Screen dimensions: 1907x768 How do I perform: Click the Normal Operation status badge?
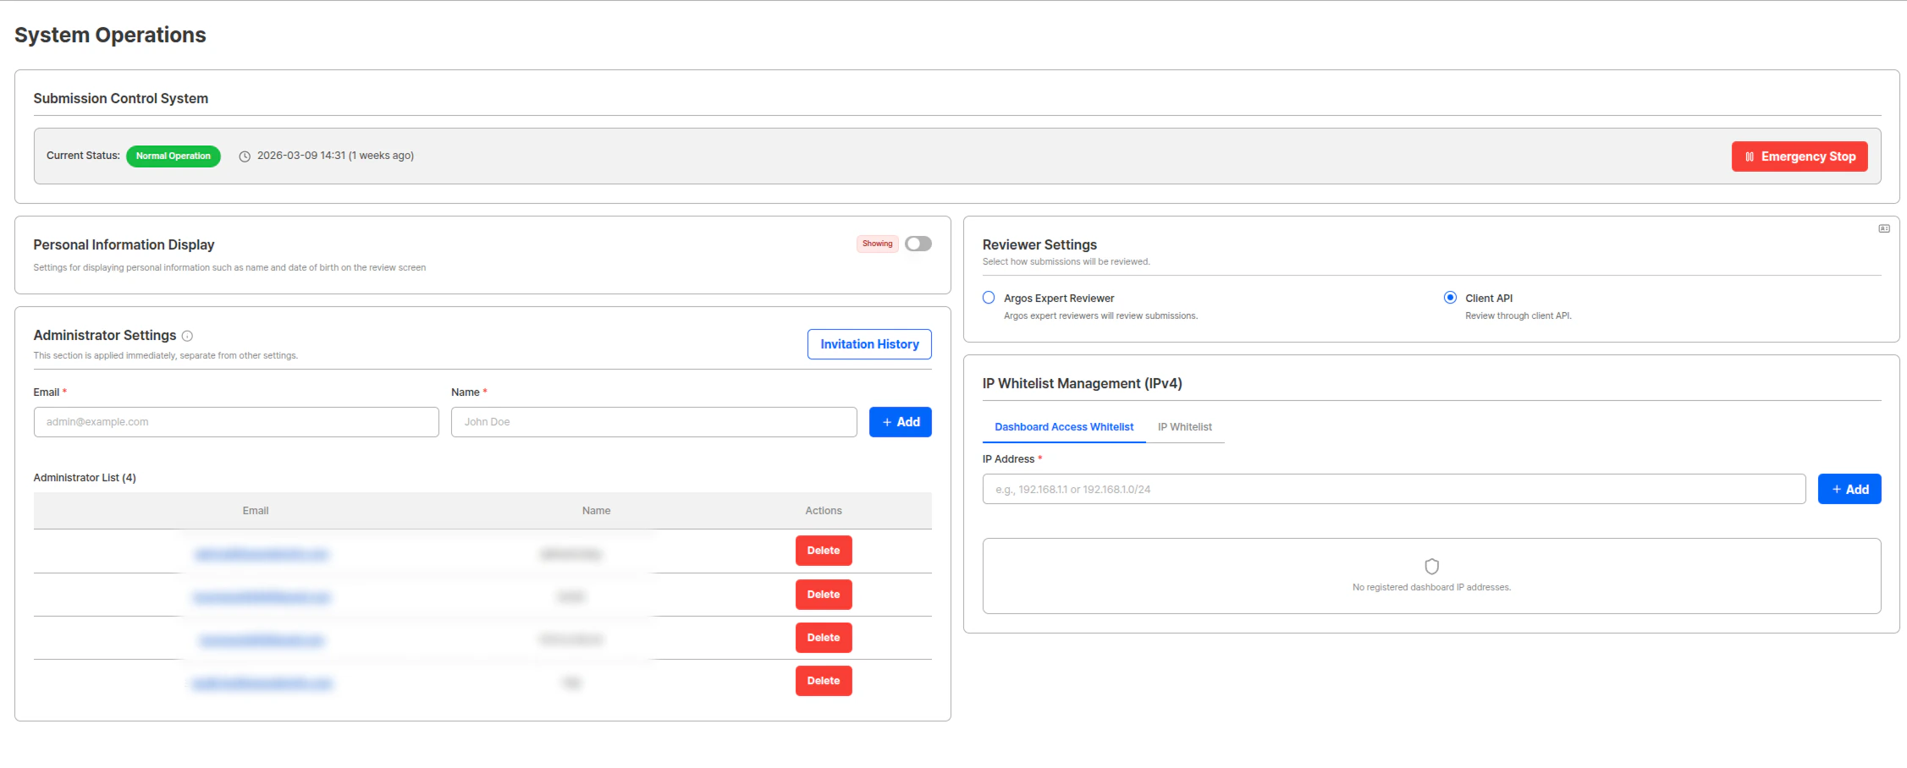coord(173,156)
